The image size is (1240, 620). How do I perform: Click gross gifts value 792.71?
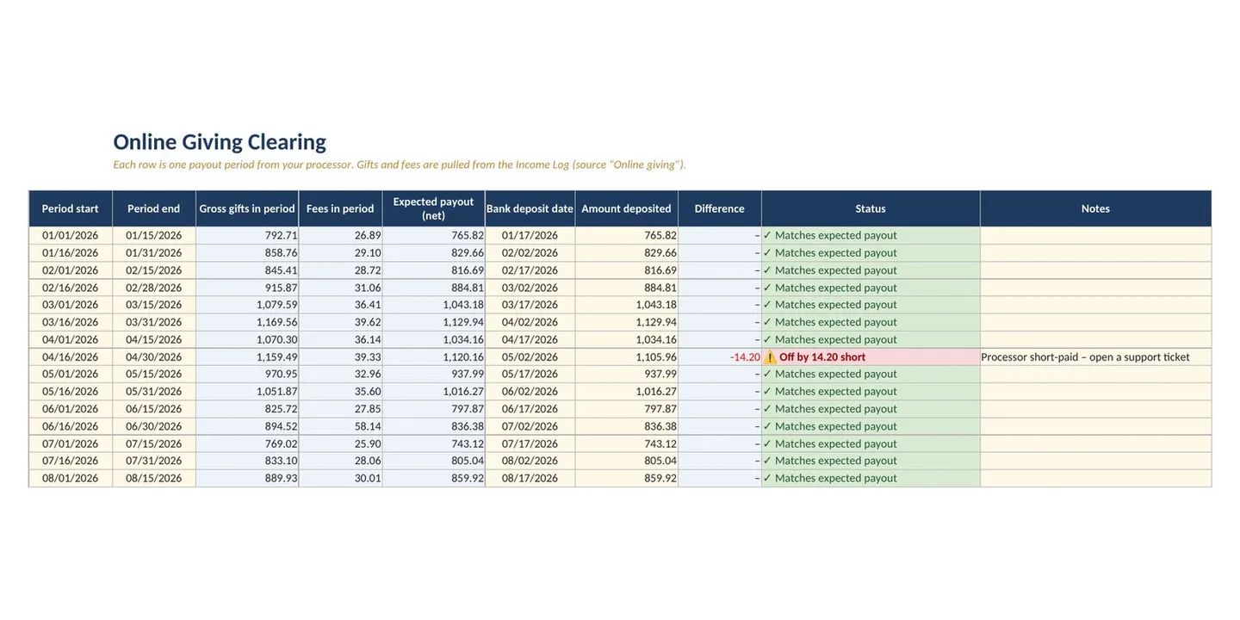point(247,235)
